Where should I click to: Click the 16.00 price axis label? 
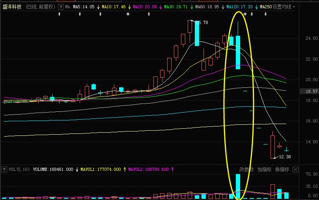coord(311,121)
